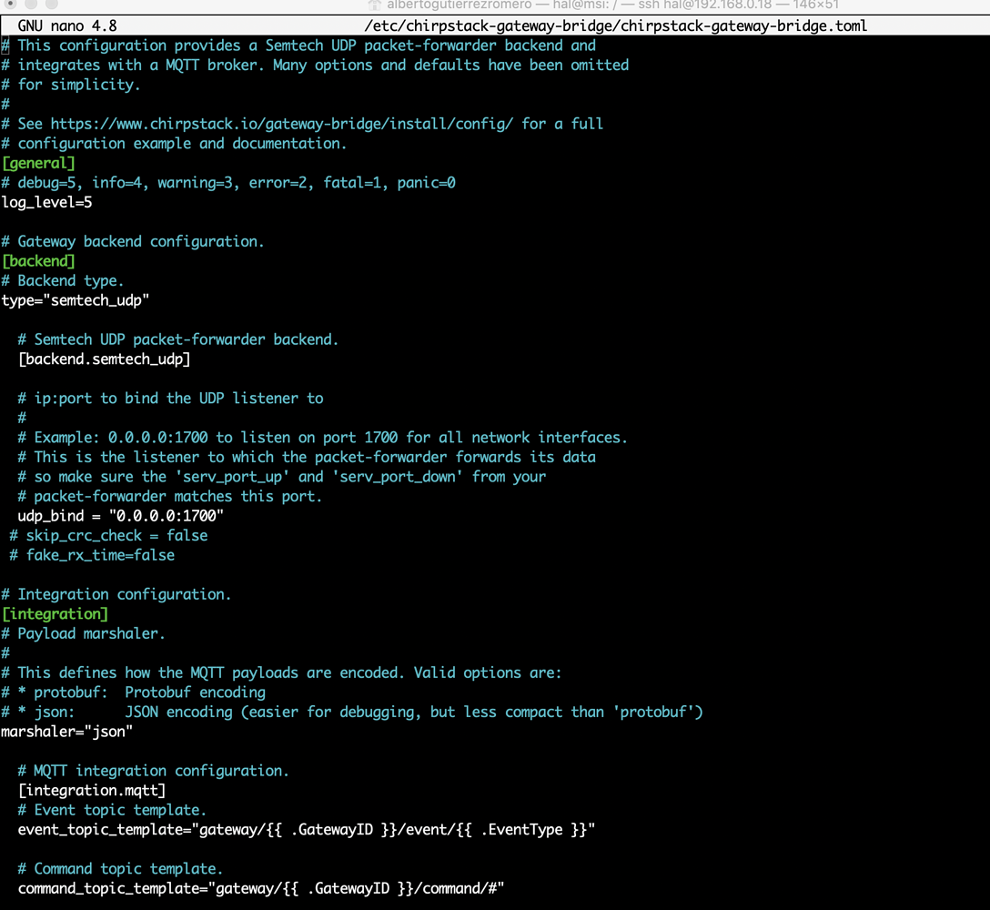This screenshot has height=910, width=990.
Task: Click the marshaler json value
Action: pyautogui.click(x=109, y=731)
